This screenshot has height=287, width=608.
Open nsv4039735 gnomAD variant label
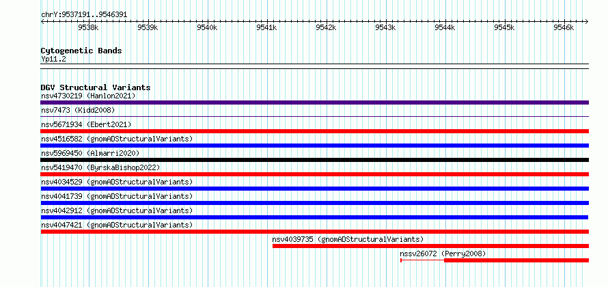[348, 239]
